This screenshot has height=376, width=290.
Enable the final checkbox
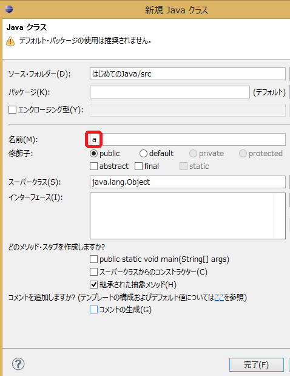[x=139, y=166]
